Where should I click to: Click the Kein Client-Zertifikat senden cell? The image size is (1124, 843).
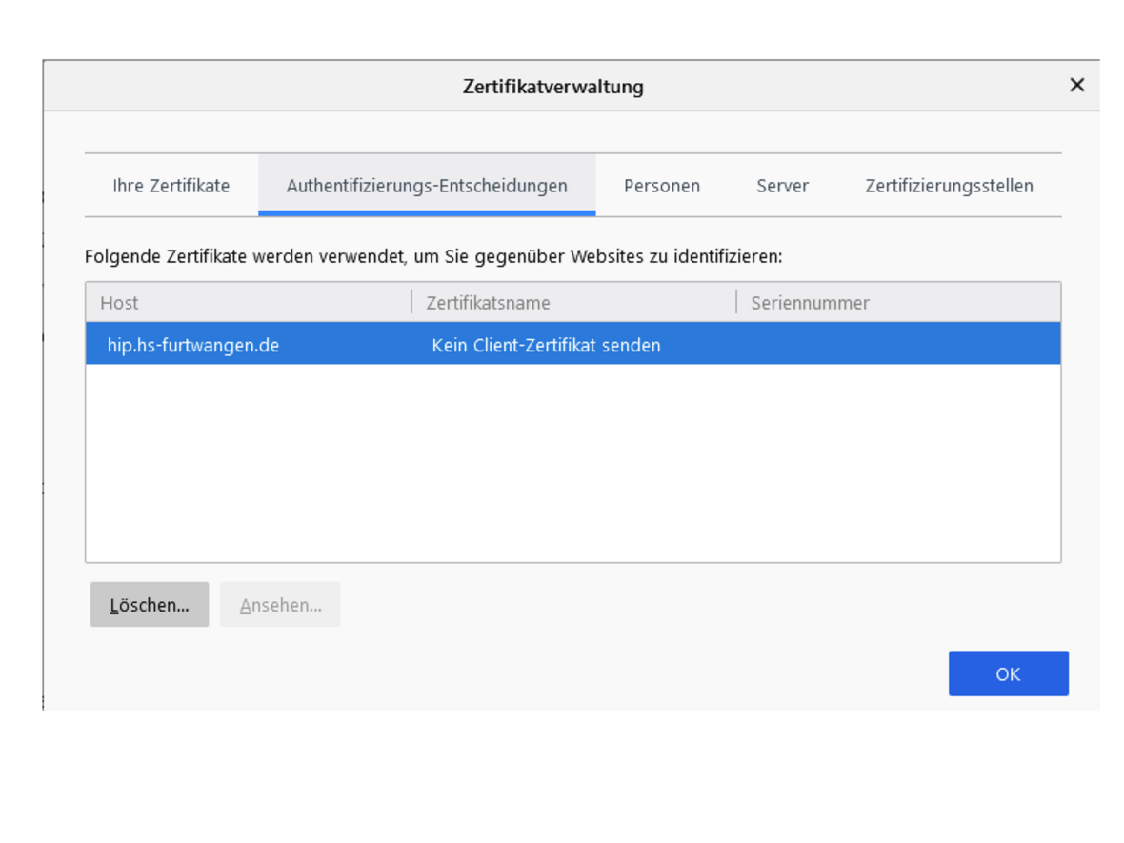pyautogui.click(x=546, y=345)
